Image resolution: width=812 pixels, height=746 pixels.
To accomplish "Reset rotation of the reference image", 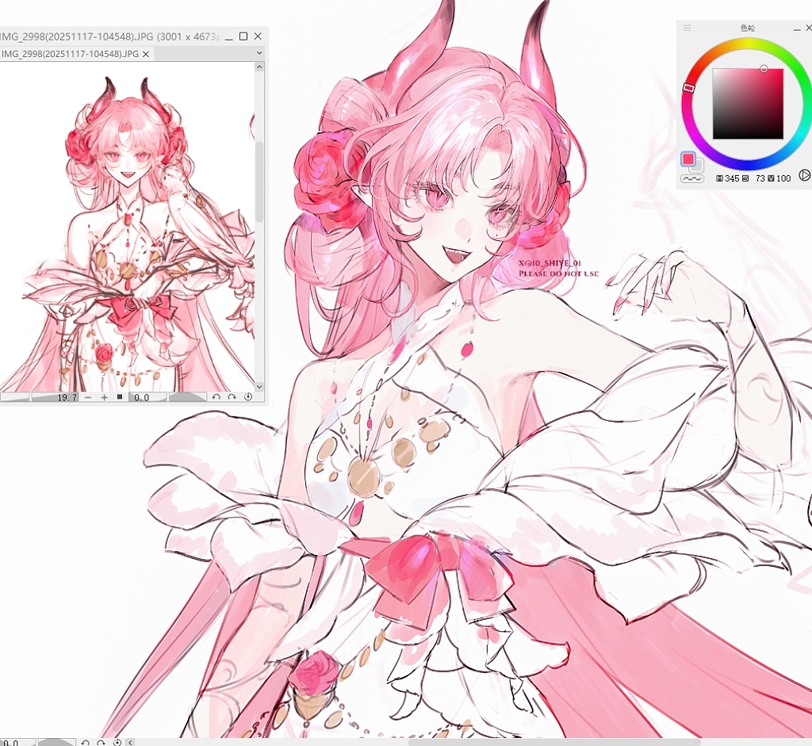I will tap(248, 397).
